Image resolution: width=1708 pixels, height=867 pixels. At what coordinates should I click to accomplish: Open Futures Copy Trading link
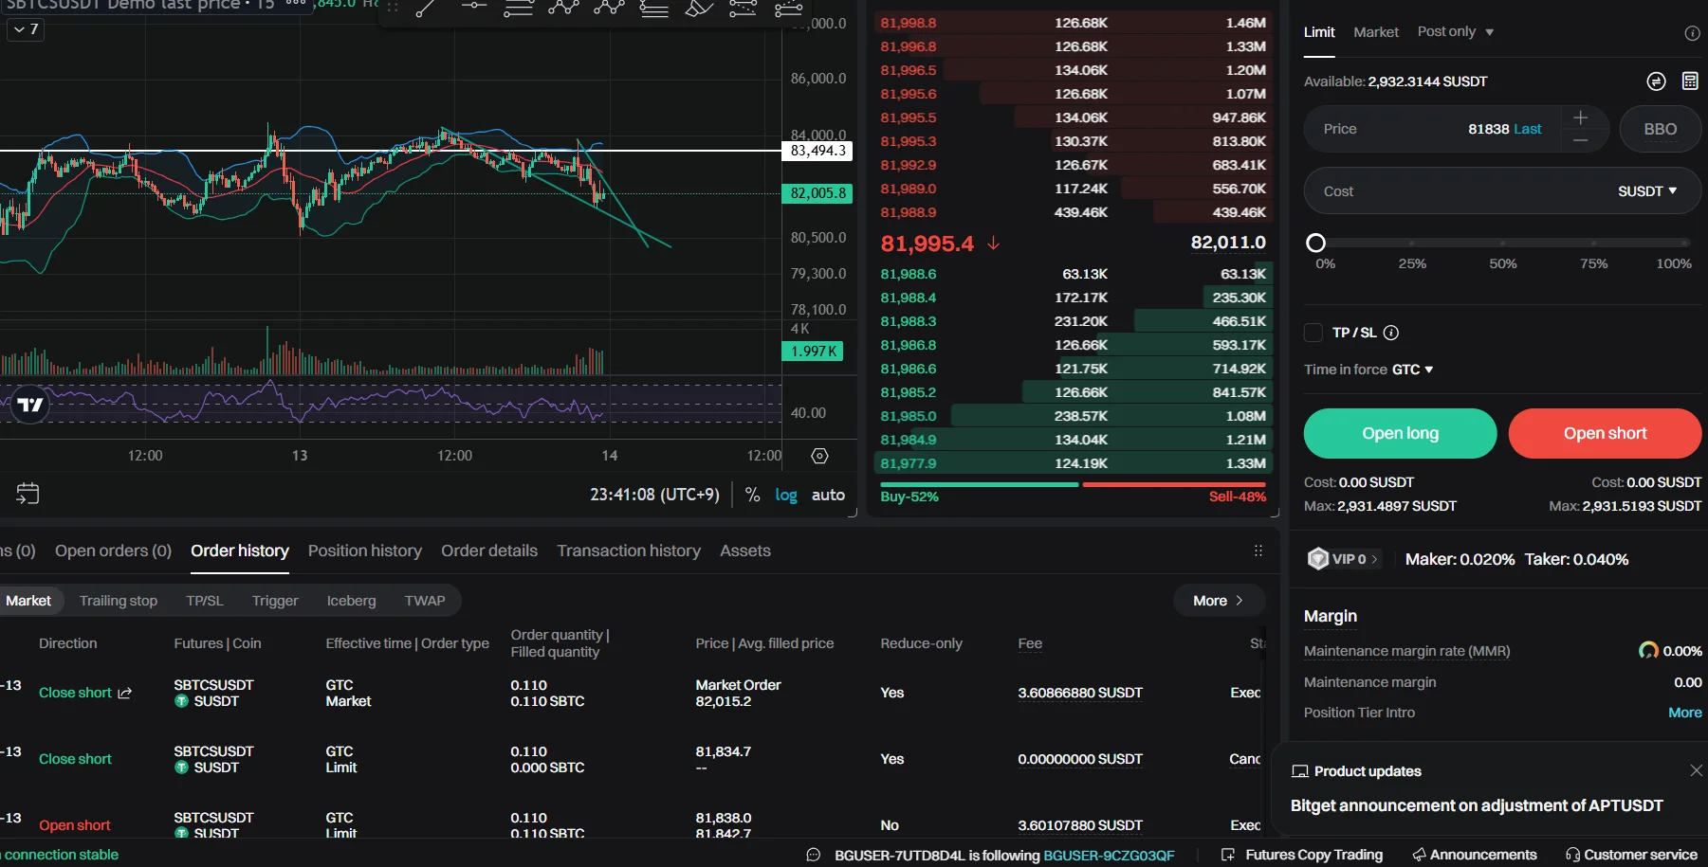[1301, 855]
